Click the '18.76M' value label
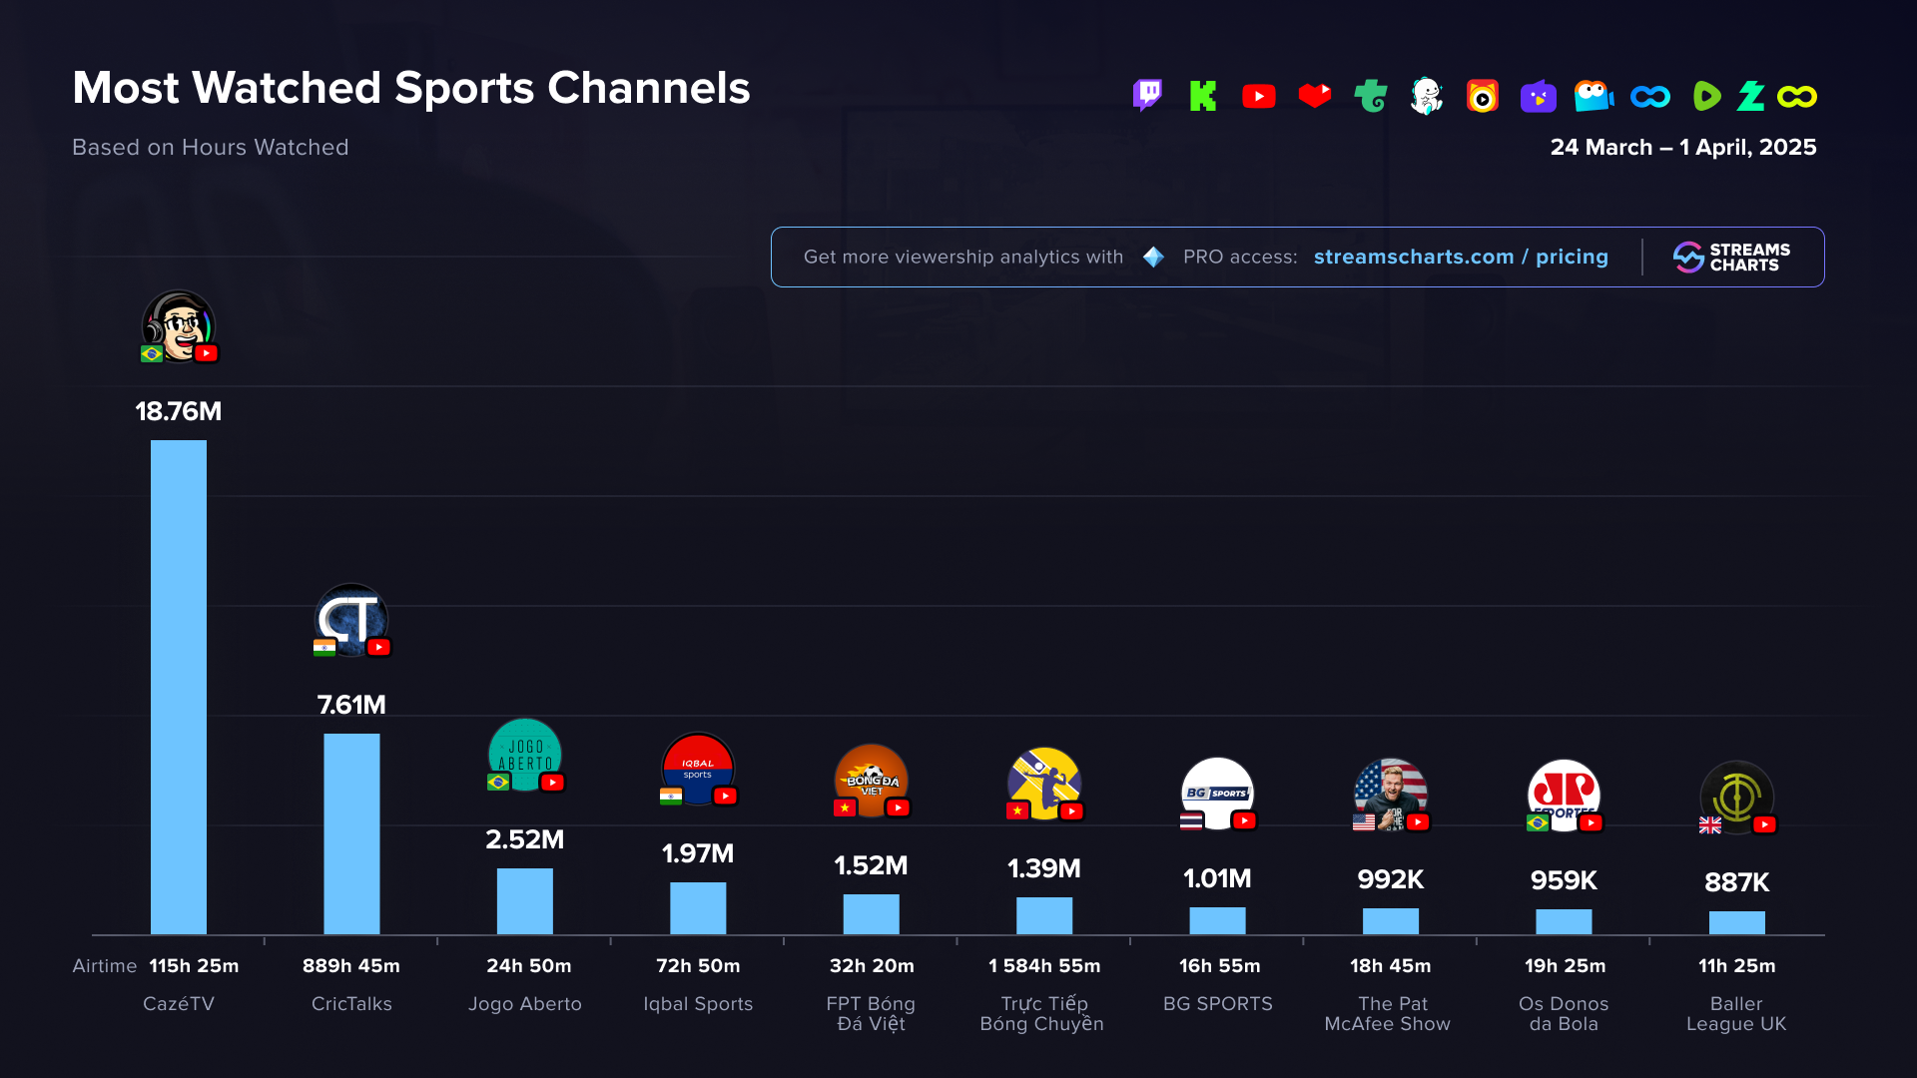The width and height of the screenshot is (1917, 1078). tap(179, 411)
